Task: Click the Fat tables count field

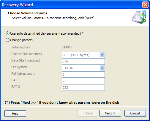Action: coord(83,74)
